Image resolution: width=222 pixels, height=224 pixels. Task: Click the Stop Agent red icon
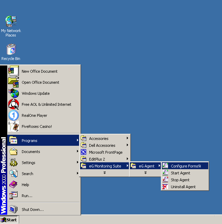[165, 180]
